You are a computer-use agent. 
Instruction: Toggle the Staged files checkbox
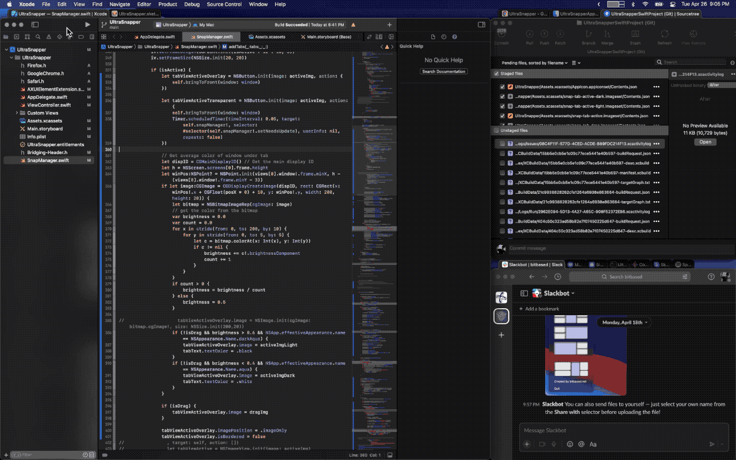(496, 74)
